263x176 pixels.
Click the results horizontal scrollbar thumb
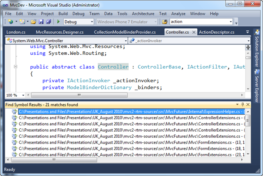(x=54, y=160)
